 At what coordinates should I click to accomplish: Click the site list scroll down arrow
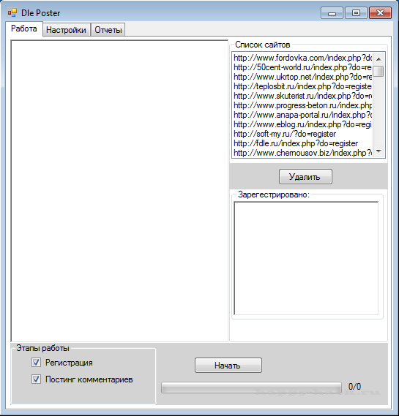tap(379, 151)
